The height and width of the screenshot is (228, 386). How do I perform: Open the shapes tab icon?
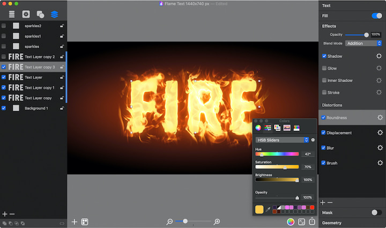coord(40,14)
